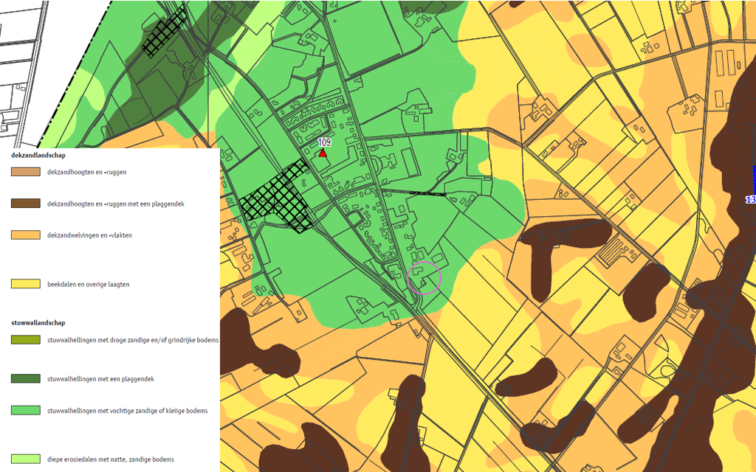Click text "diepe erosiedalen met natte, zandige bodems"

point(111,459)
